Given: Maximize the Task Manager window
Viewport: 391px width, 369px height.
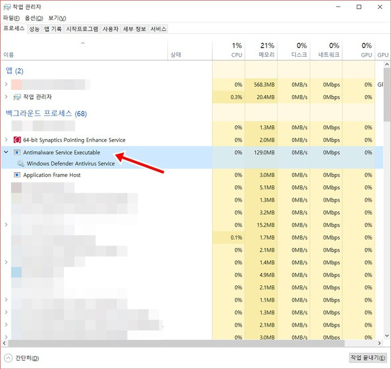Looking at the screenshot, I should point(359,7).
